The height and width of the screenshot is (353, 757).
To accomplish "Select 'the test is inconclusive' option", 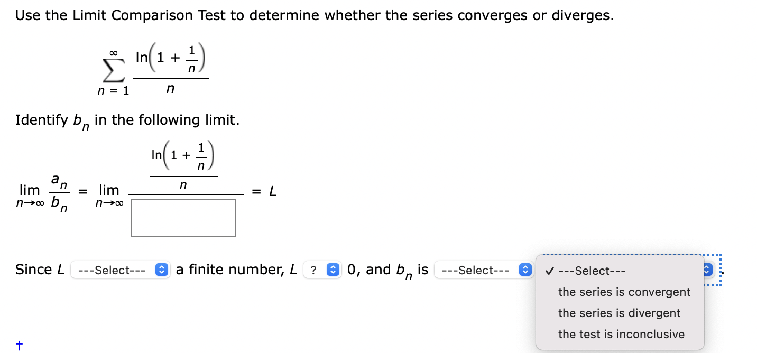I will point(621,334).
